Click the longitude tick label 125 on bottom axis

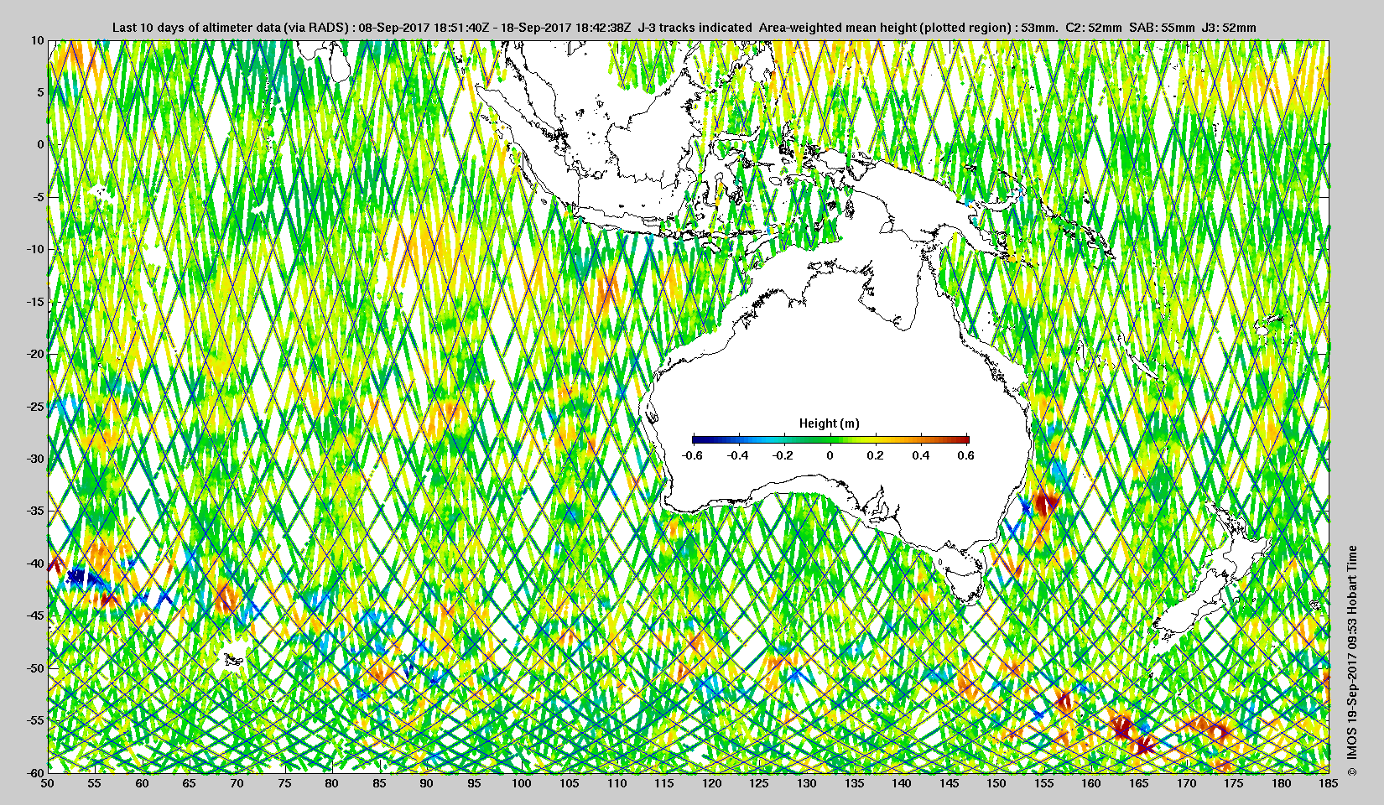pyautogui.click(x=759, y=784)
